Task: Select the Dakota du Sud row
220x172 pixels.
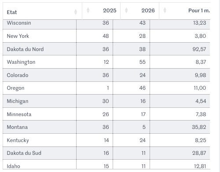Action: [106, 153]
